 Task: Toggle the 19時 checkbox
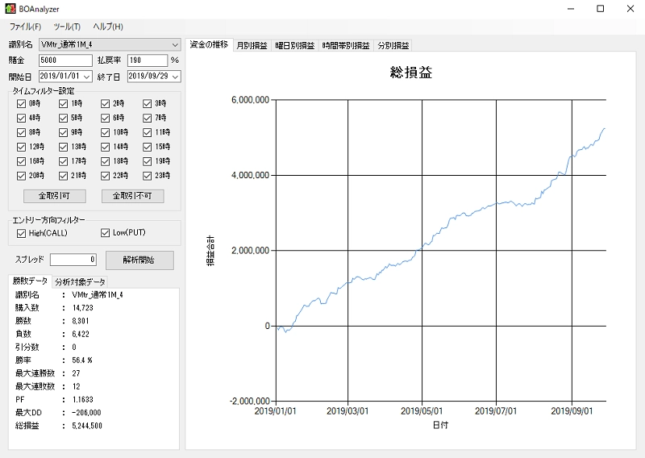tap(148, 161)
